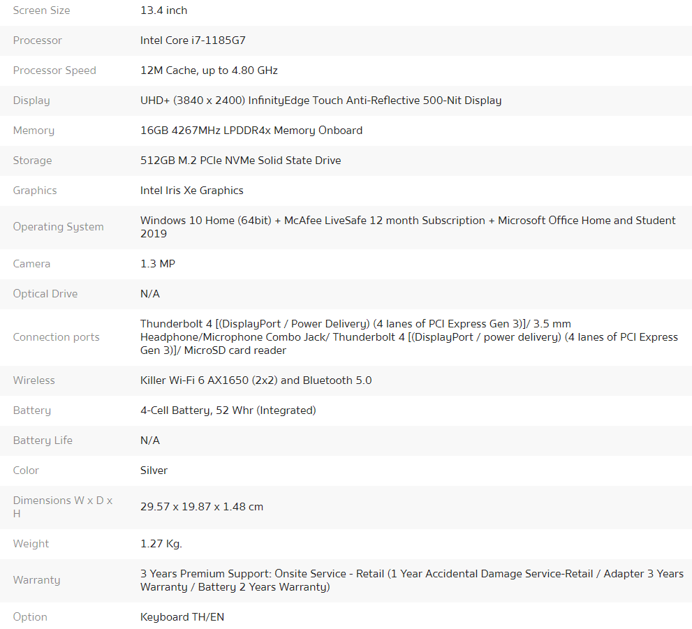Viewport: 692px width, 629px height.
Task: Select the Windows 10 Home description text
Action: point(408,227)
